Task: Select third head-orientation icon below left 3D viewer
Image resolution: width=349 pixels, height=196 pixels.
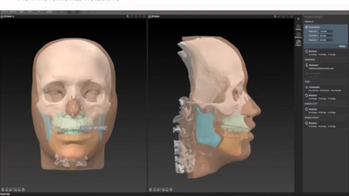Action: [x=11, y=189]
